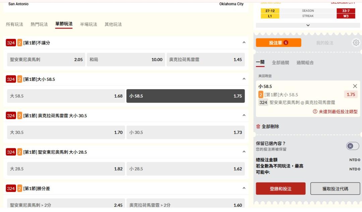Viewport: 362px width, 212px height.
Task: Collapse the [第1節]大小 58.5 section
Action: coord(244,79)
